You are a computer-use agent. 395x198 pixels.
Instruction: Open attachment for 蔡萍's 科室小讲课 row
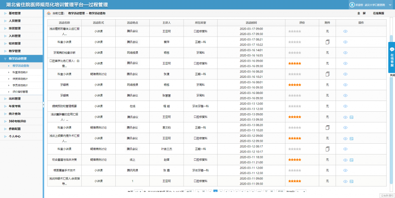click(327, 42)
